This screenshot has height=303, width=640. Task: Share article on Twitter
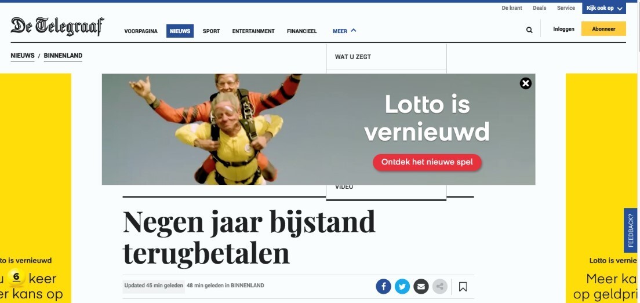coord(402,286)
